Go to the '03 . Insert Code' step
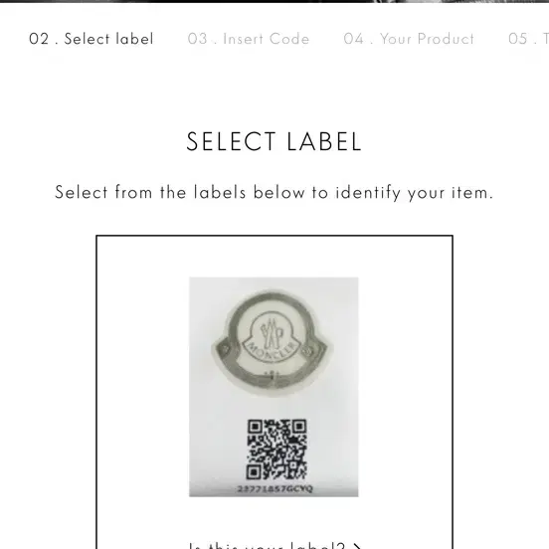Screen dimensions: 549x549 tap(249, 39)
